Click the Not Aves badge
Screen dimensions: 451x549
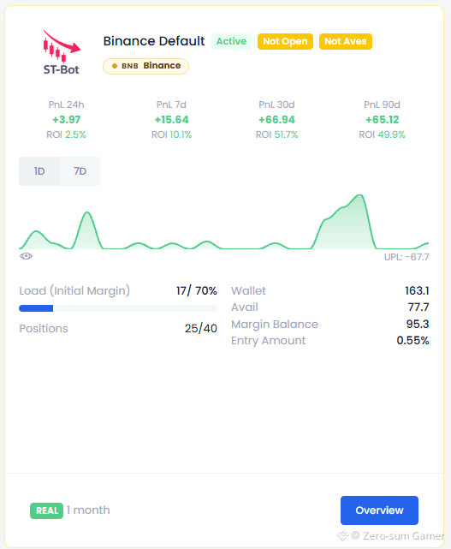click(346, 41)
